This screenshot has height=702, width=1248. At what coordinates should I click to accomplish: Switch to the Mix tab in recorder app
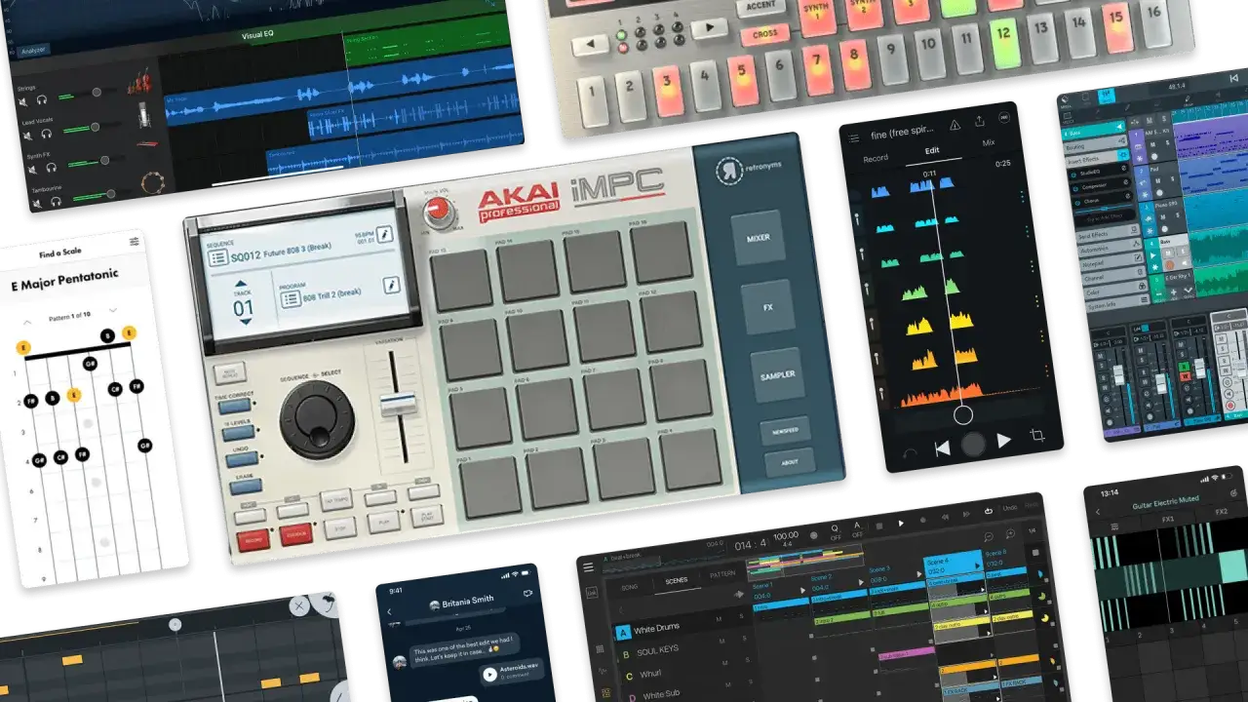point(989,142)
